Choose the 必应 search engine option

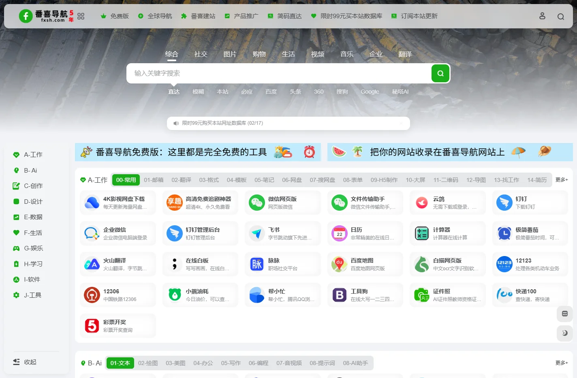coord(247,92)
